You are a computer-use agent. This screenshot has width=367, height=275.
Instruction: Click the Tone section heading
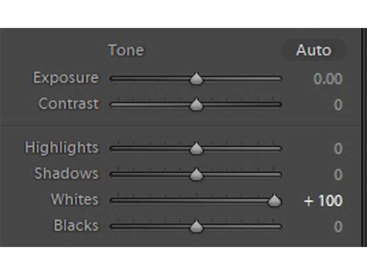(x=126, y=50)
